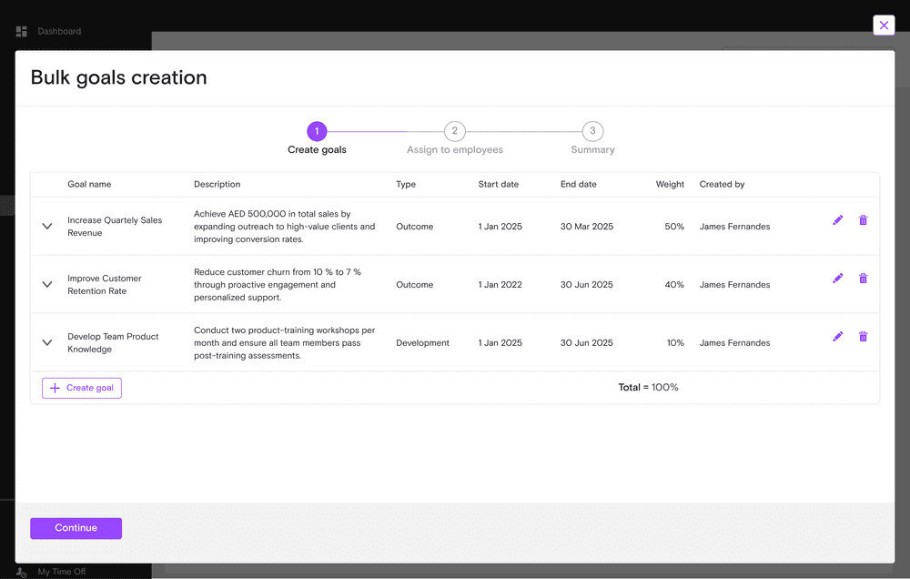Select step 1 Create goals circle
This screenshot has height=579, width=910.
click(317, 132)
